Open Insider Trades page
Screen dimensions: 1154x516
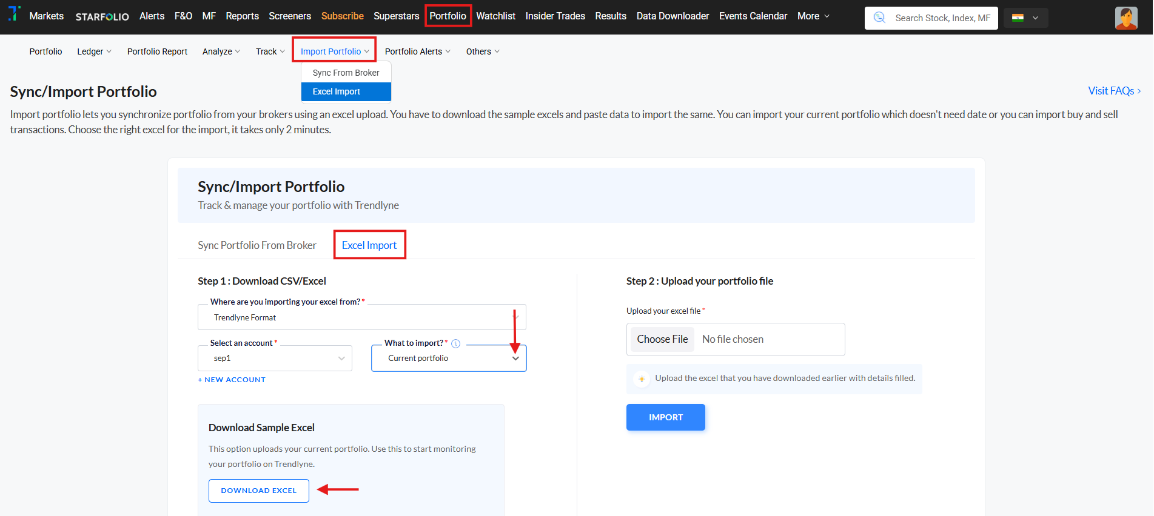click(x=555, y=16)
